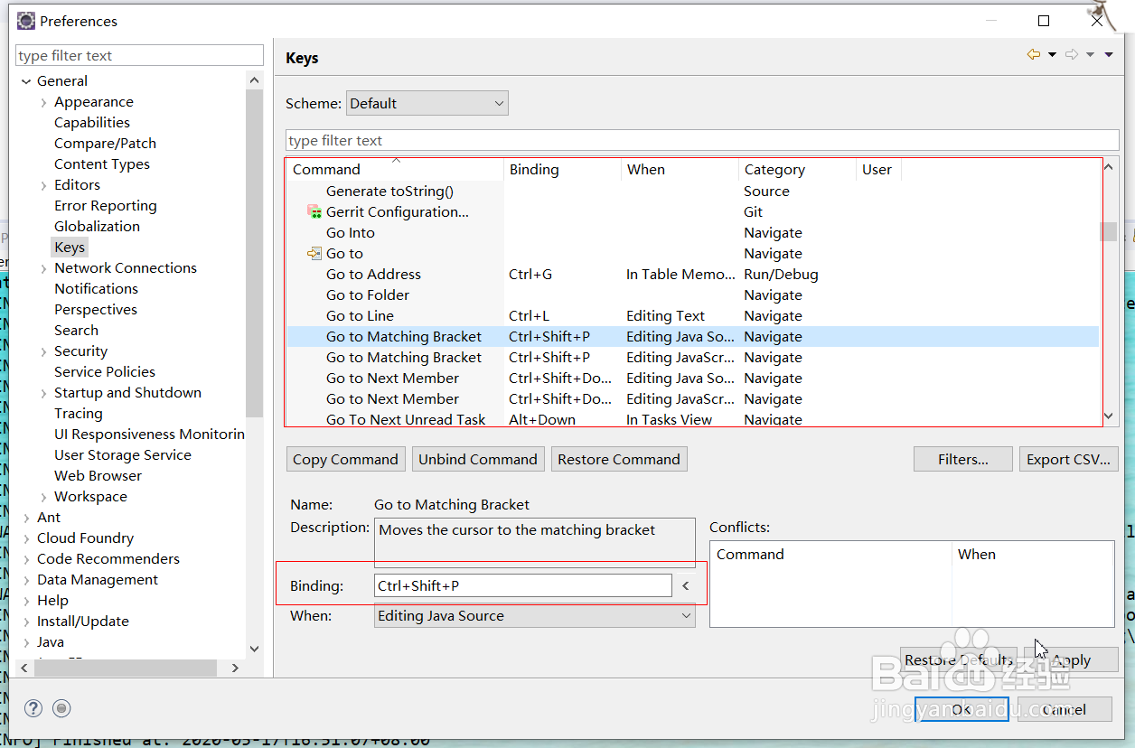
Task: Expand the Editors tree node
Action: tap(43, 185)
